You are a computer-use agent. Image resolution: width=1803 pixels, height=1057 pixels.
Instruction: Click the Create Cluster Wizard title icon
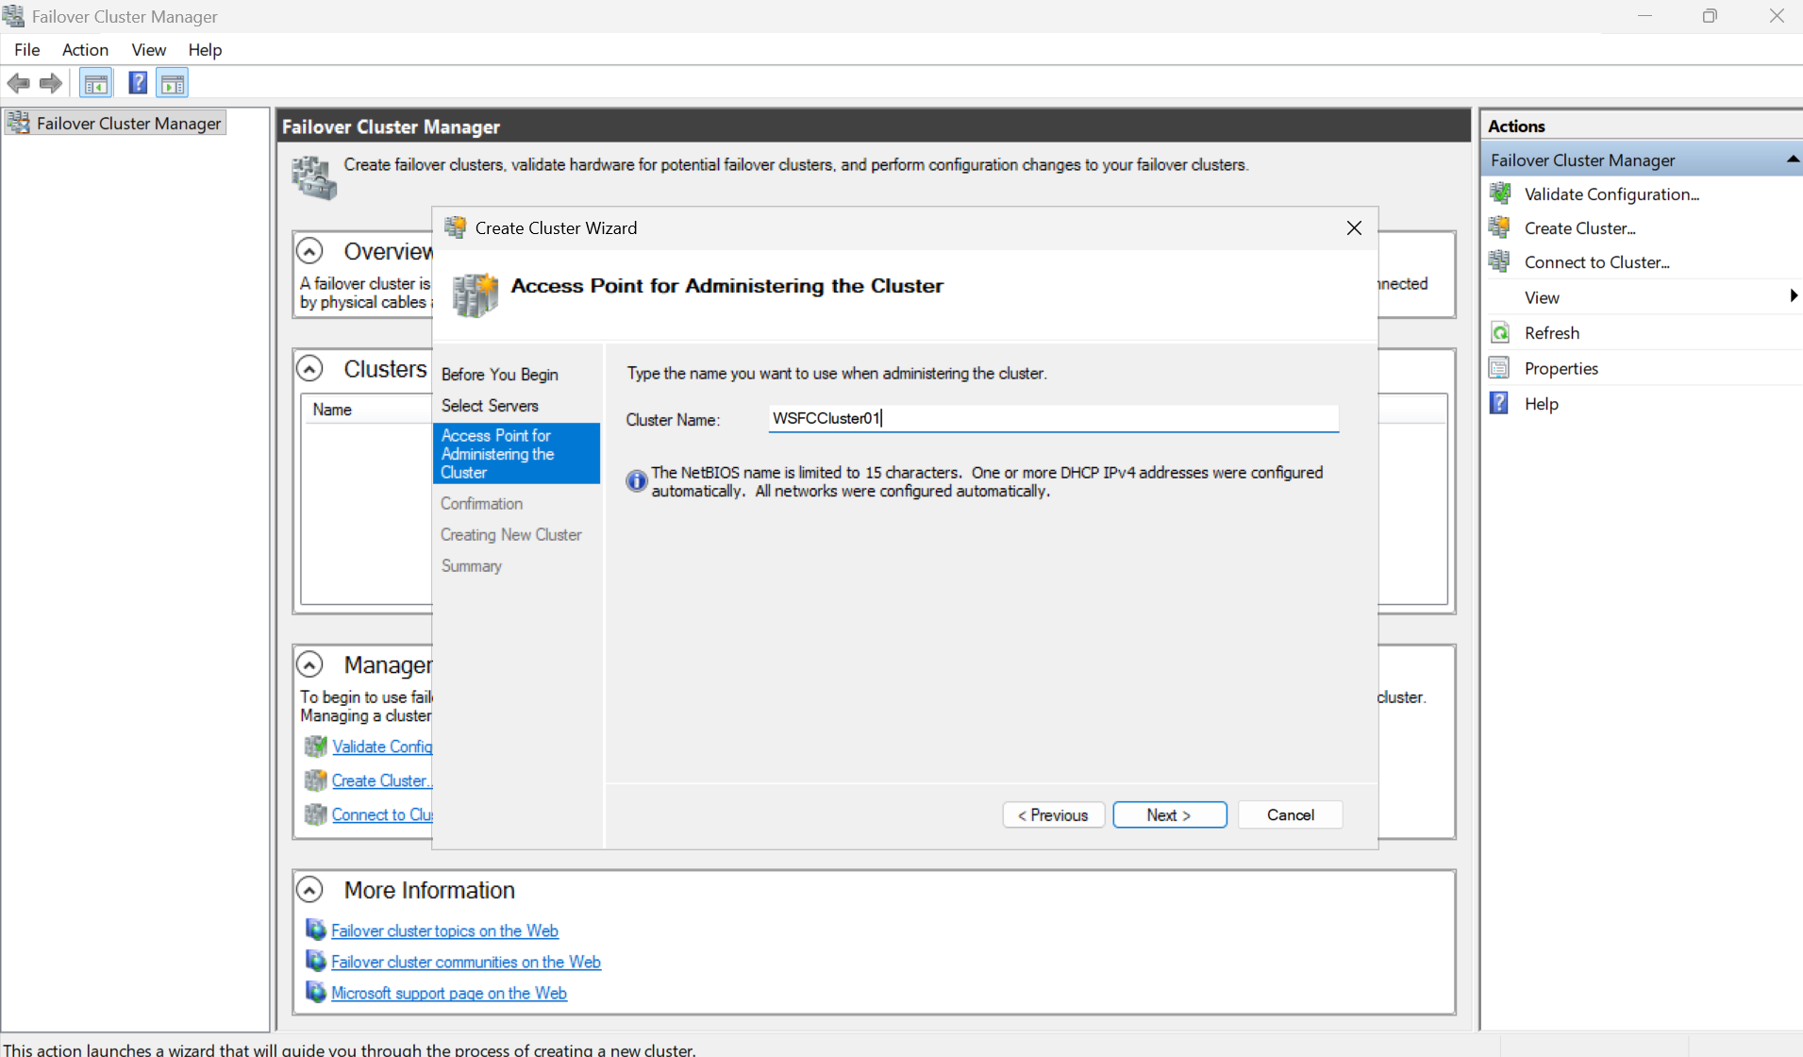456,227
